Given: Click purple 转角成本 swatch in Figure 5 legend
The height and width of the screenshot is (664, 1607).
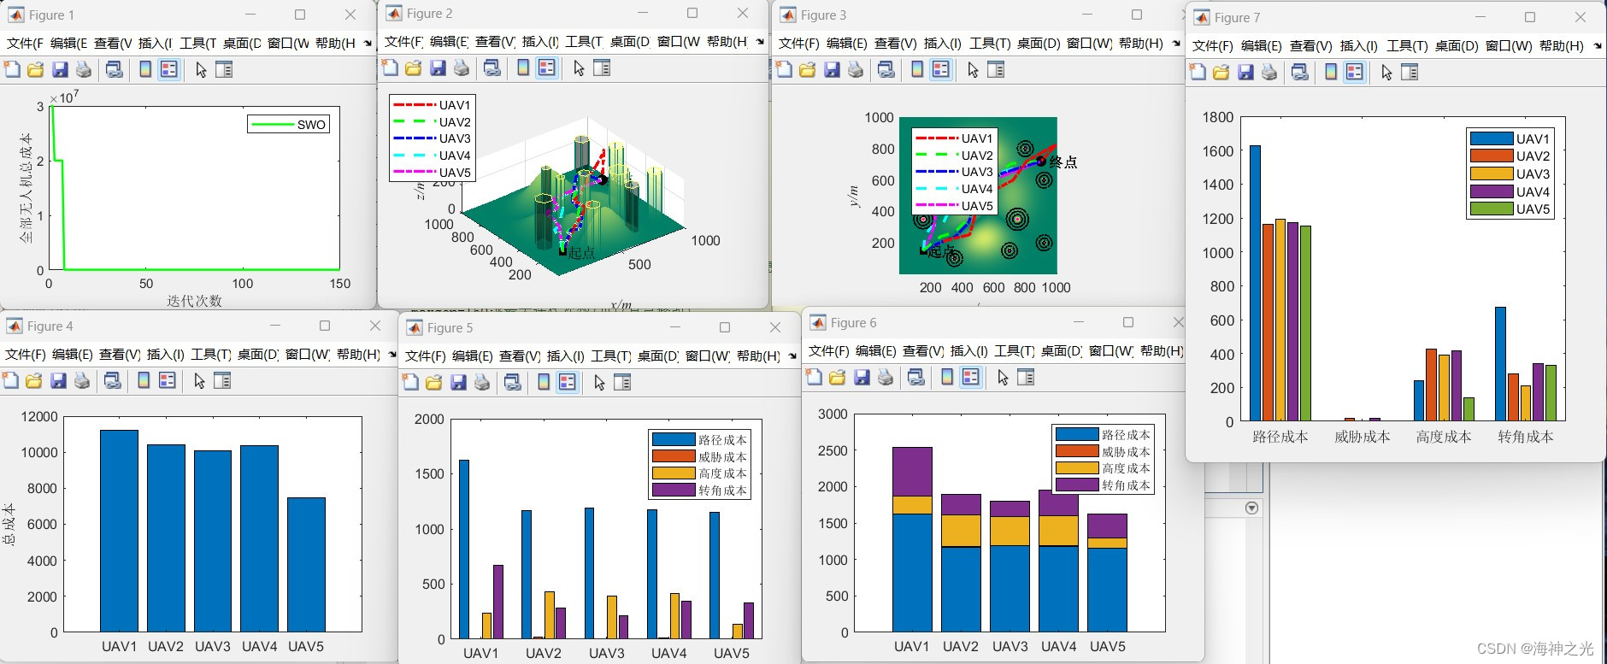Looking at the screenshot, I should (674, 490).
